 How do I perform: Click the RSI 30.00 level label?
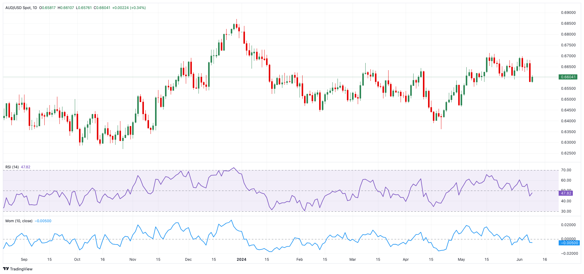coord(566,211)
